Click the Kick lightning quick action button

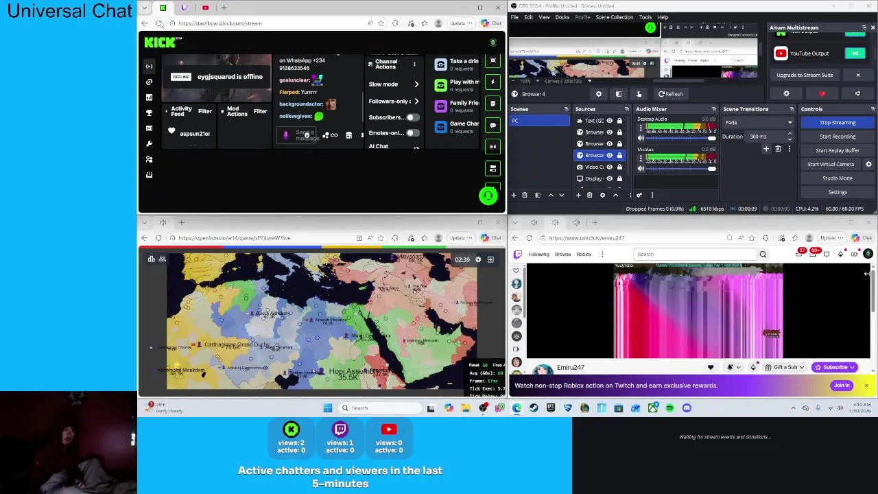coord(493,82)
